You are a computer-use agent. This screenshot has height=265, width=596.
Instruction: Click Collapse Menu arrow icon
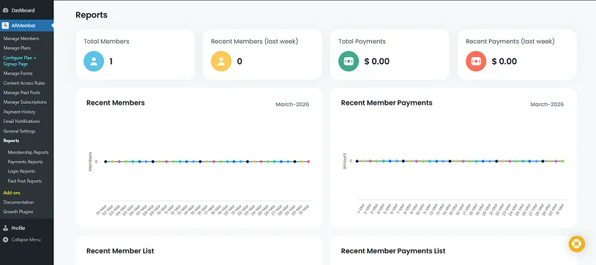[5, 239]
